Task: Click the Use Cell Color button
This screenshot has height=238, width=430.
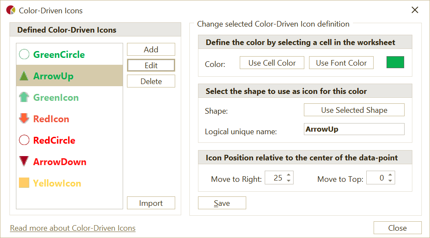Action: coord(272,63)
